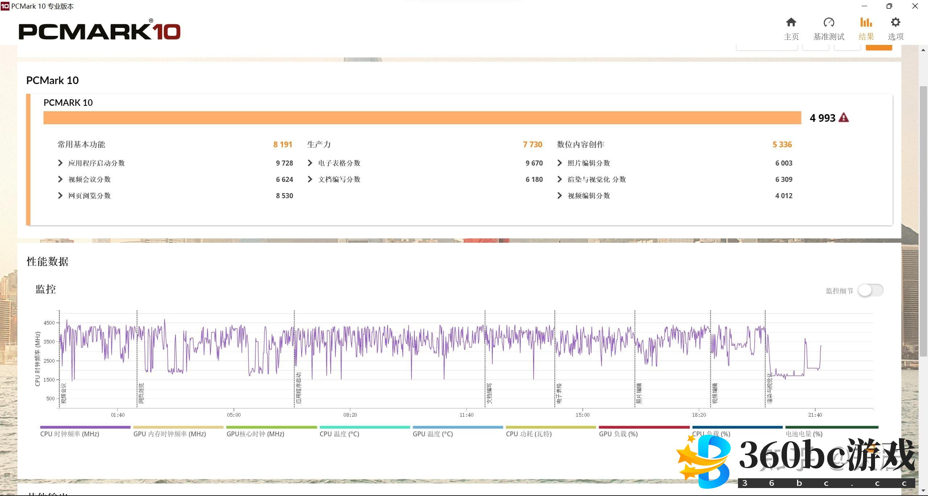Expand 电子表格分数 row
928x496 pixels.
point(310,163)
